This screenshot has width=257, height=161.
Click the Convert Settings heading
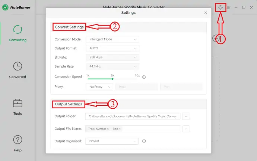coord(69,27)
